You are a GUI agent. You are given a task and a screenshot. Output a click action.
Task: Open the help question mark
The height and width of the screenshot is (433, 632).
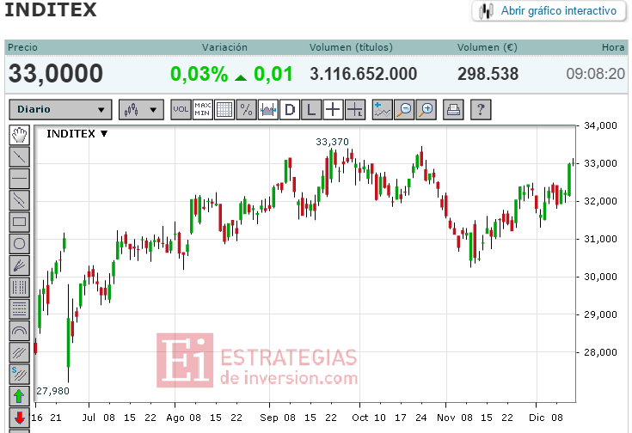(481, 110)
